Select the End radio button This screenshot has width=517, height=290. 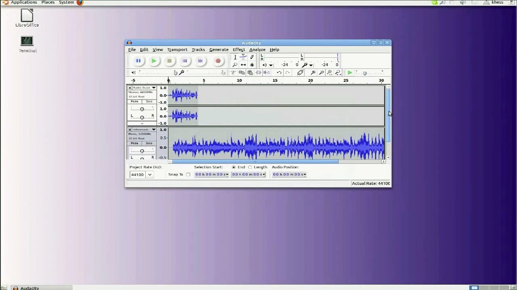point(234,167)
